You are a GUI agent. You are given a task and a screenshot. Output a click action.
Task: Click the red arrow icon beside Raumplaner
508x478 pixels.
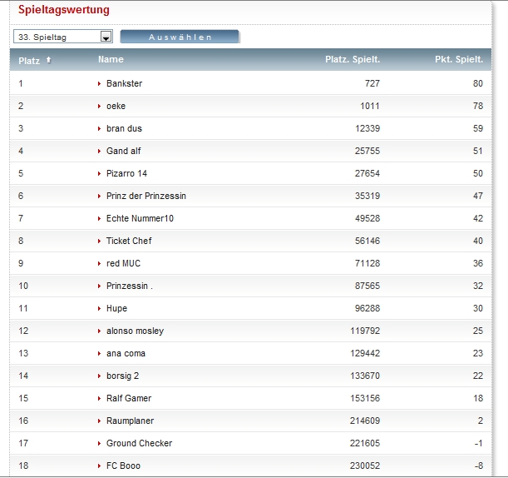point(100,421)
